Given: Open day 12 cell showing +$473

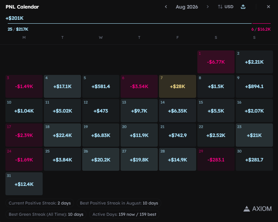Looking at the screenshot, I should (101, 111).
